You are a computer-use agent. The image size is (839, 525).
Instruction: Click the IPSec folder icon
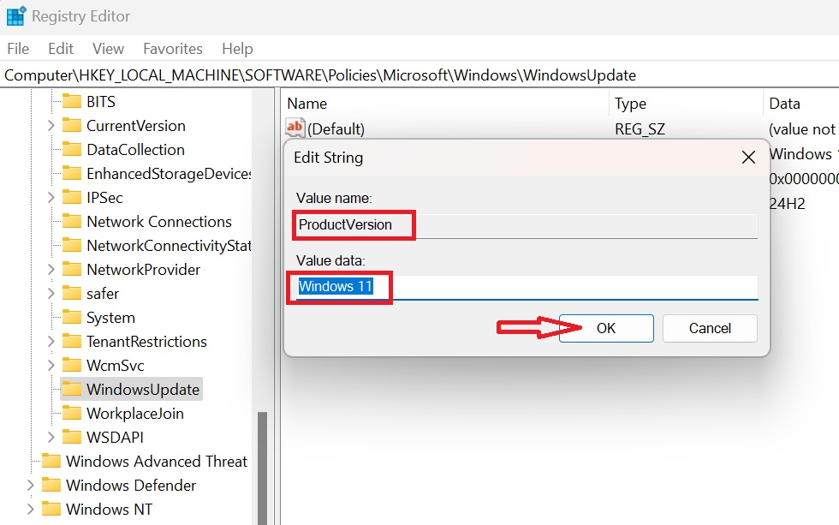[x=72, y=198]
